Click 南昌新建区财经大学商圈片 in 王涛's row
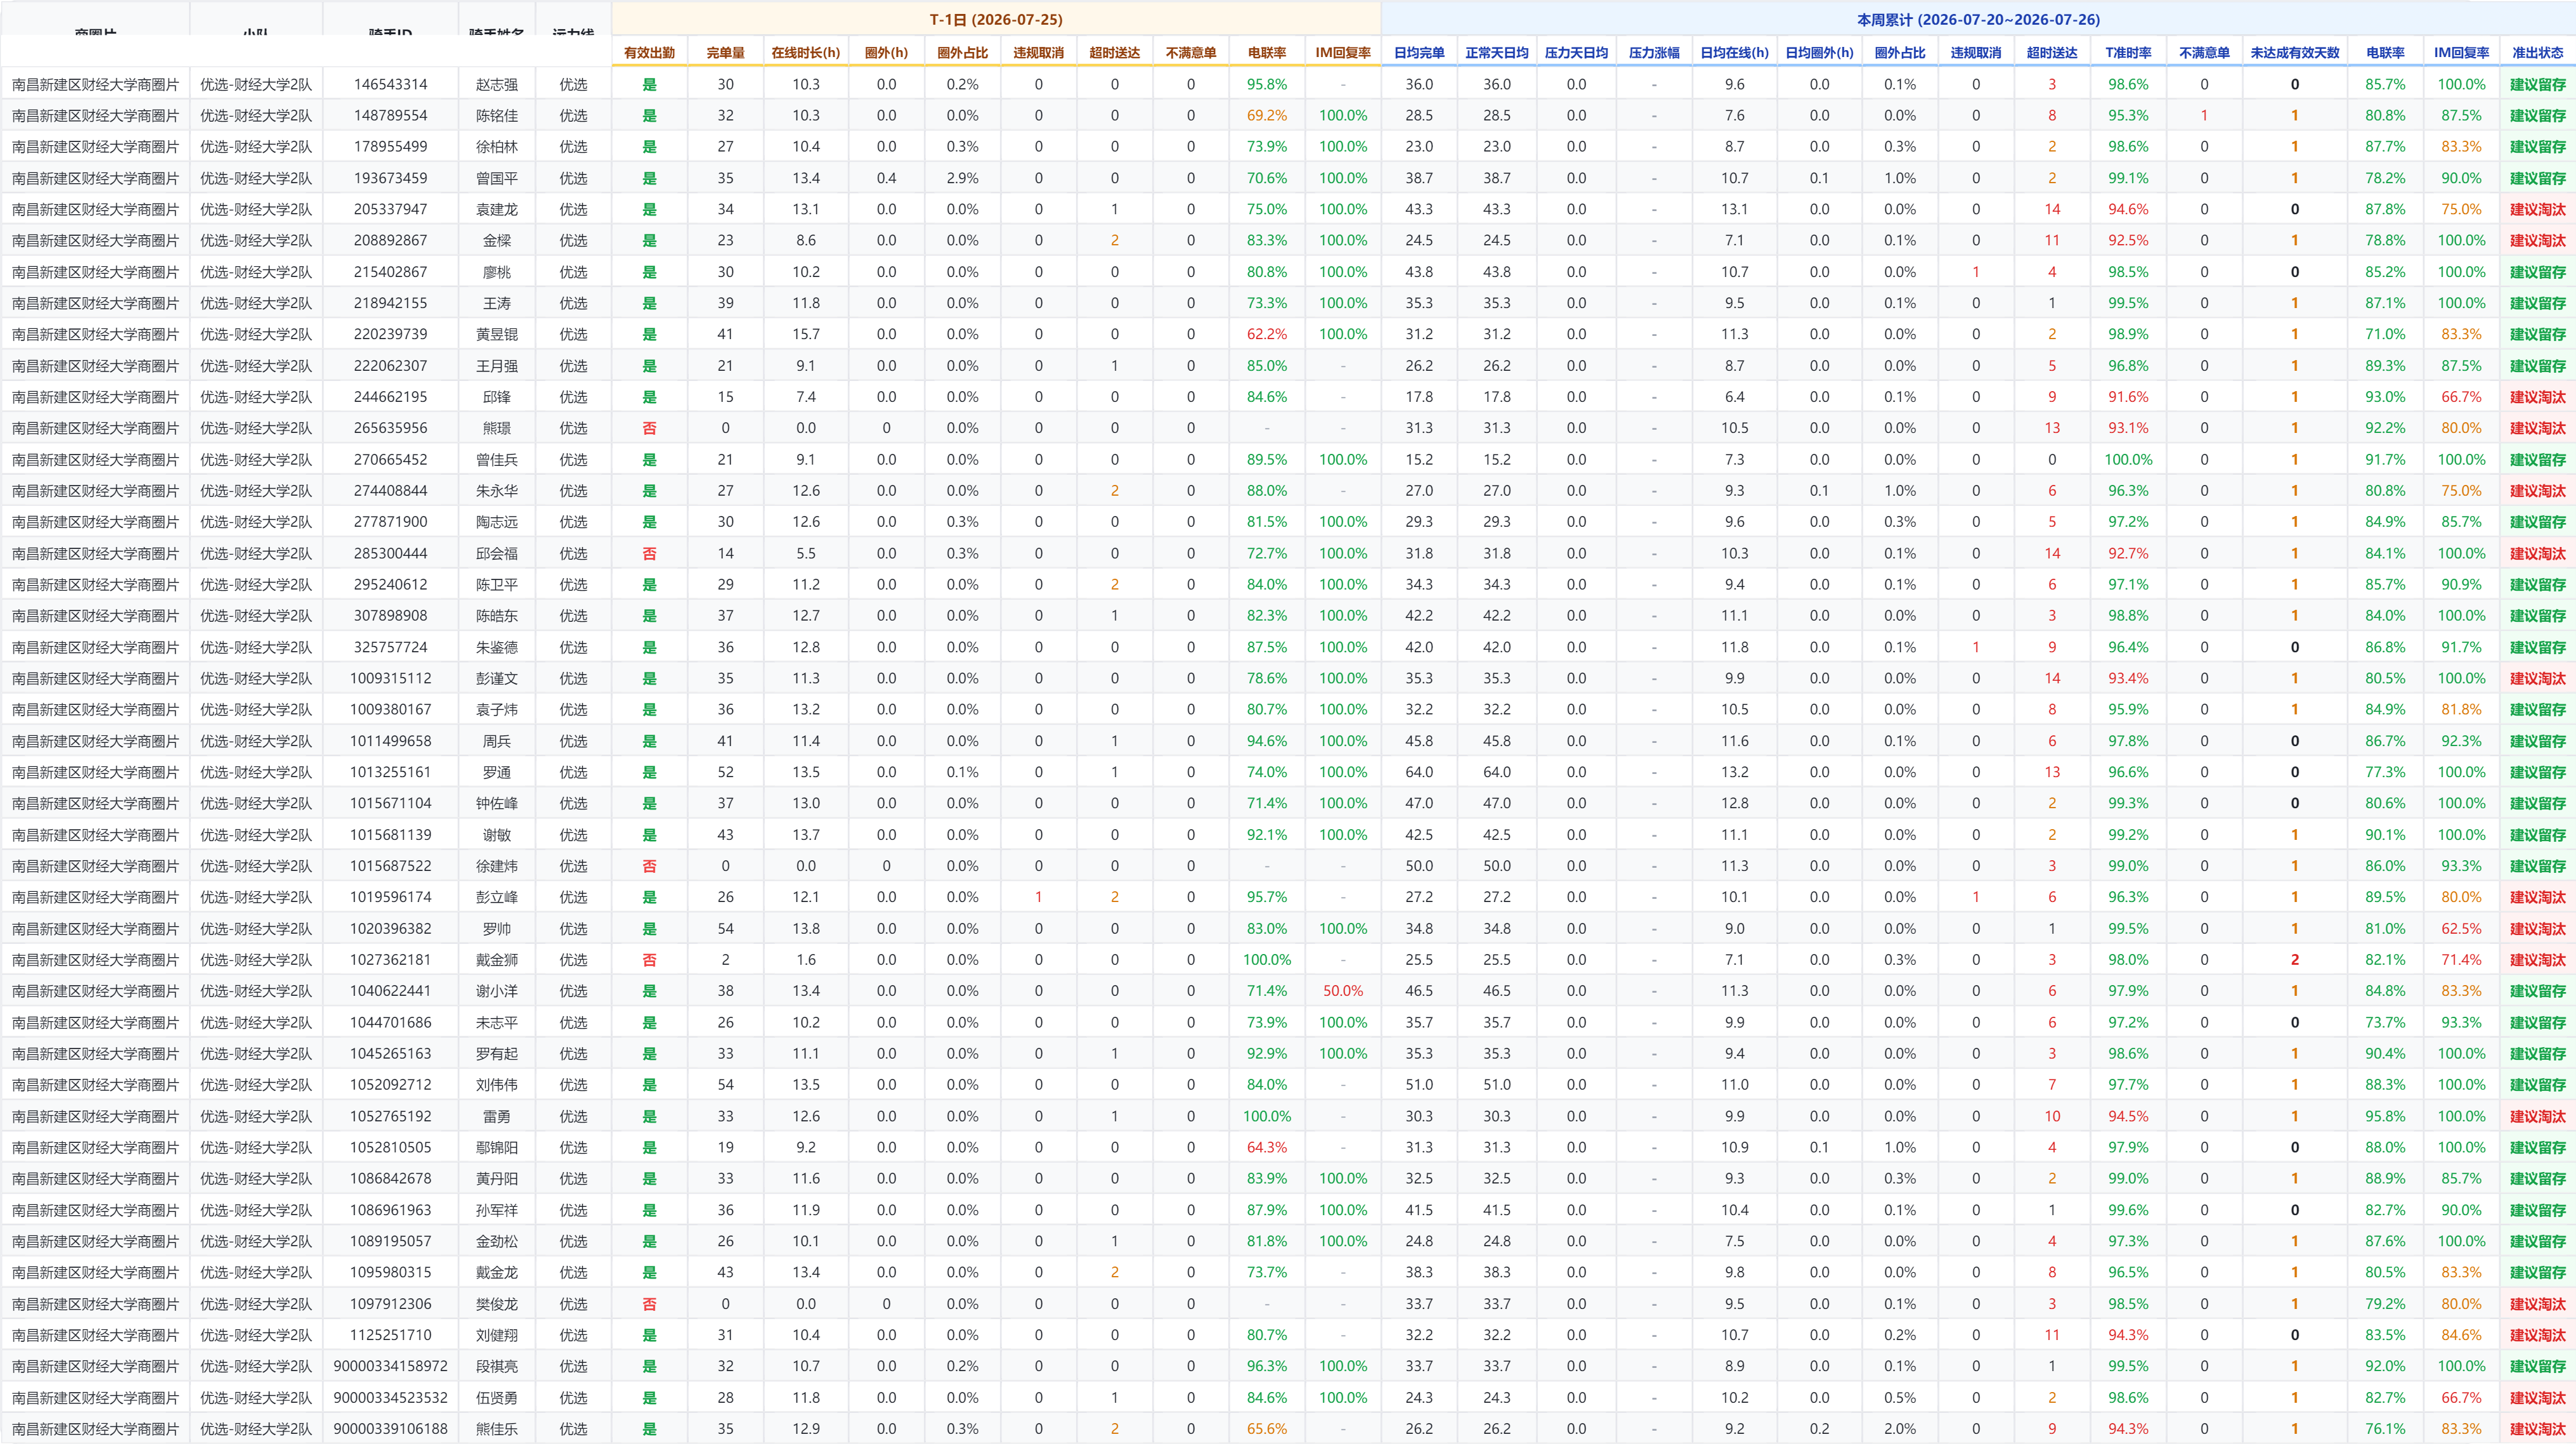Image resolution: width=2576 pixels, height=1444 pixels. coord(95,304)
